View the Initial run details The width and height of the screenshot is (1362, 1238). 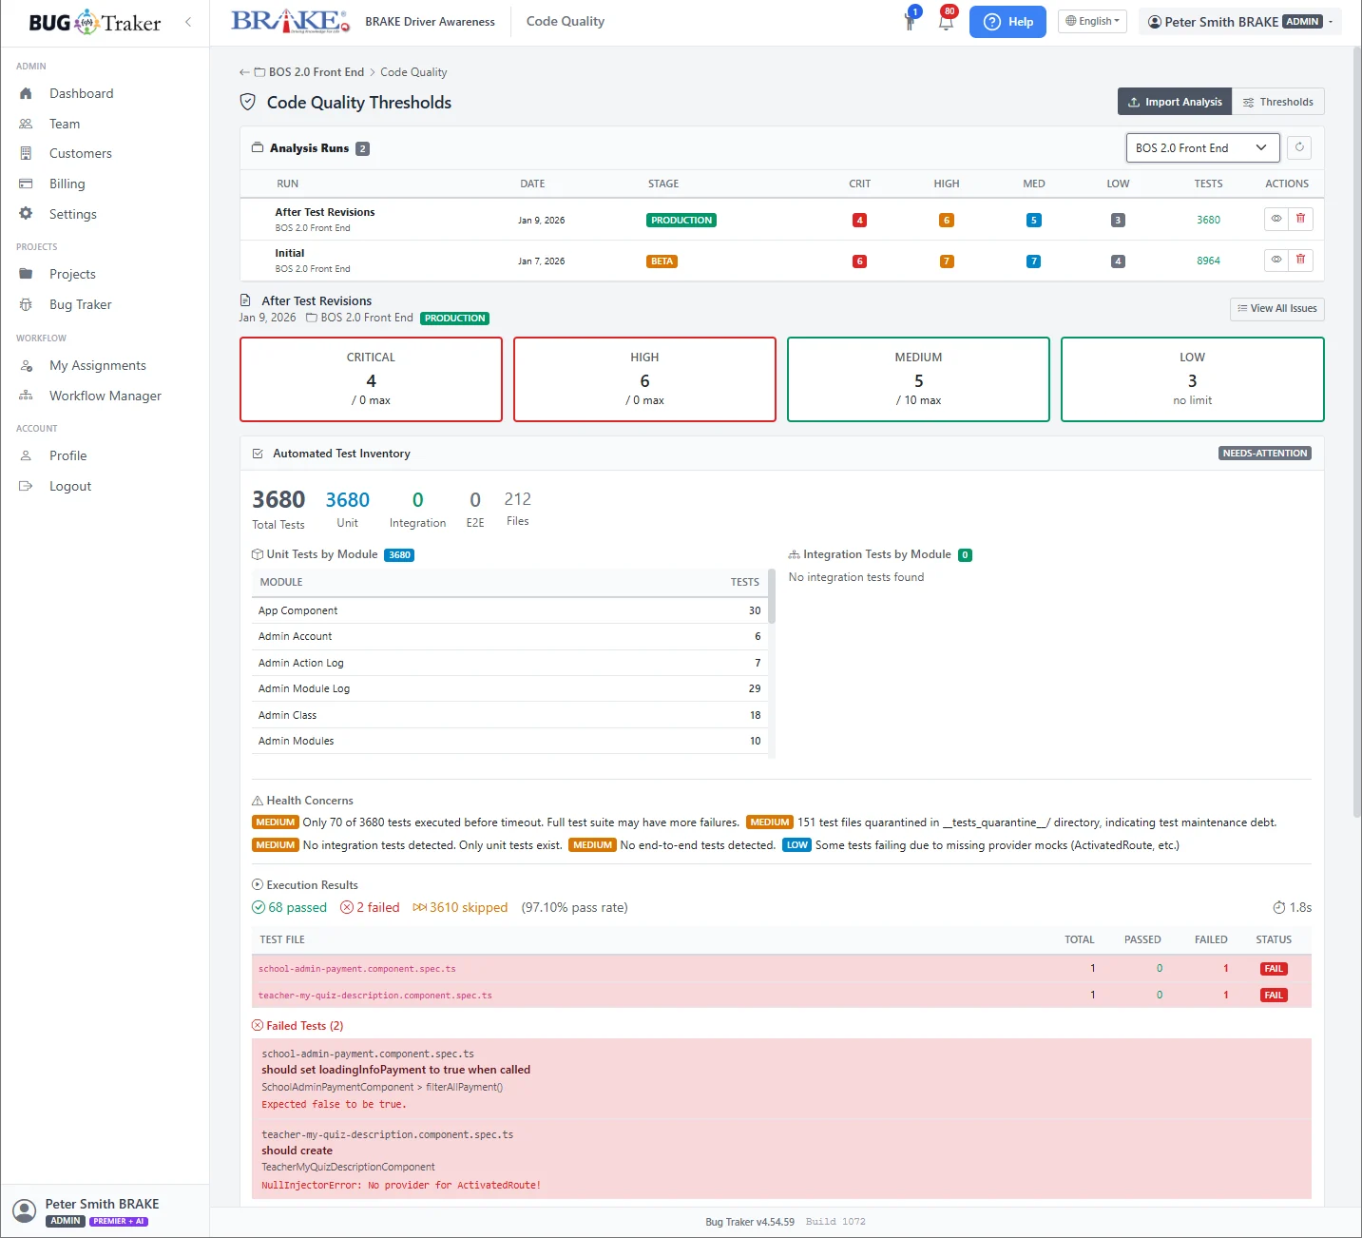tap(1276, 260)
